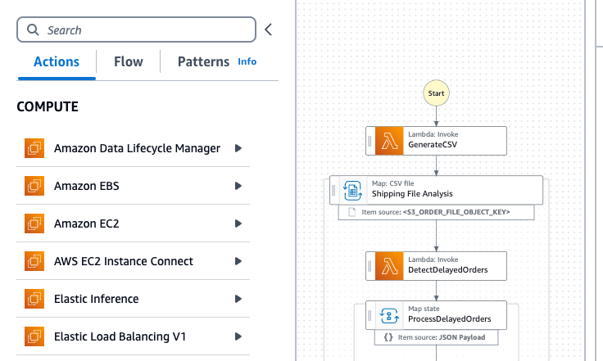Switch to the Actions tab

point(57,62)
